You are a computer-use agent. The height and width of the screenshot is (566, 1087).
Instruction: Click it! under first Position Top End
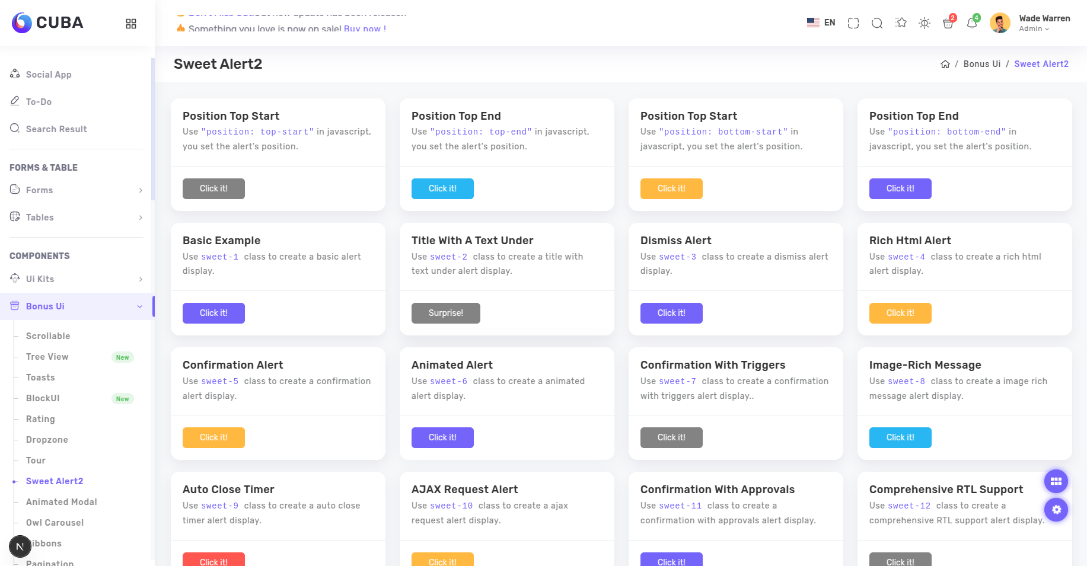point(442,188)
